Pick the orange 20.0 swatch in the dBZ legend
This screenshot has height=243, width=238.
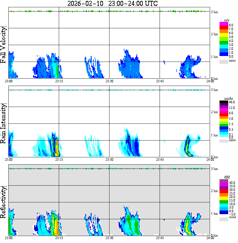[x=224, y=195]
